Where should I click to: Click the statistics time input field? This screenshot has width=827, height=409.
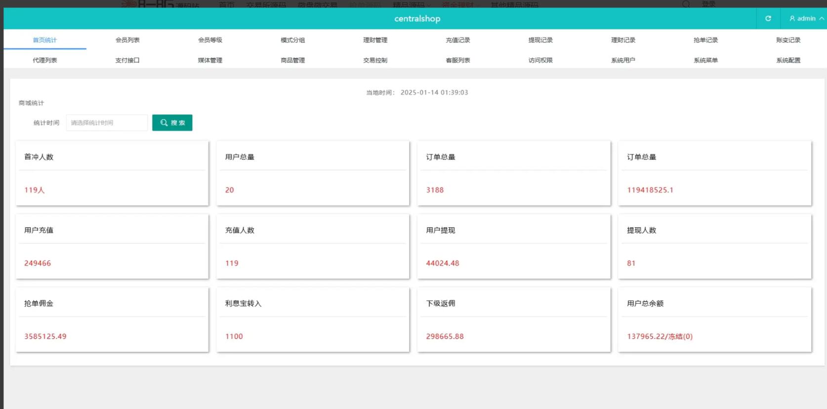107,123
